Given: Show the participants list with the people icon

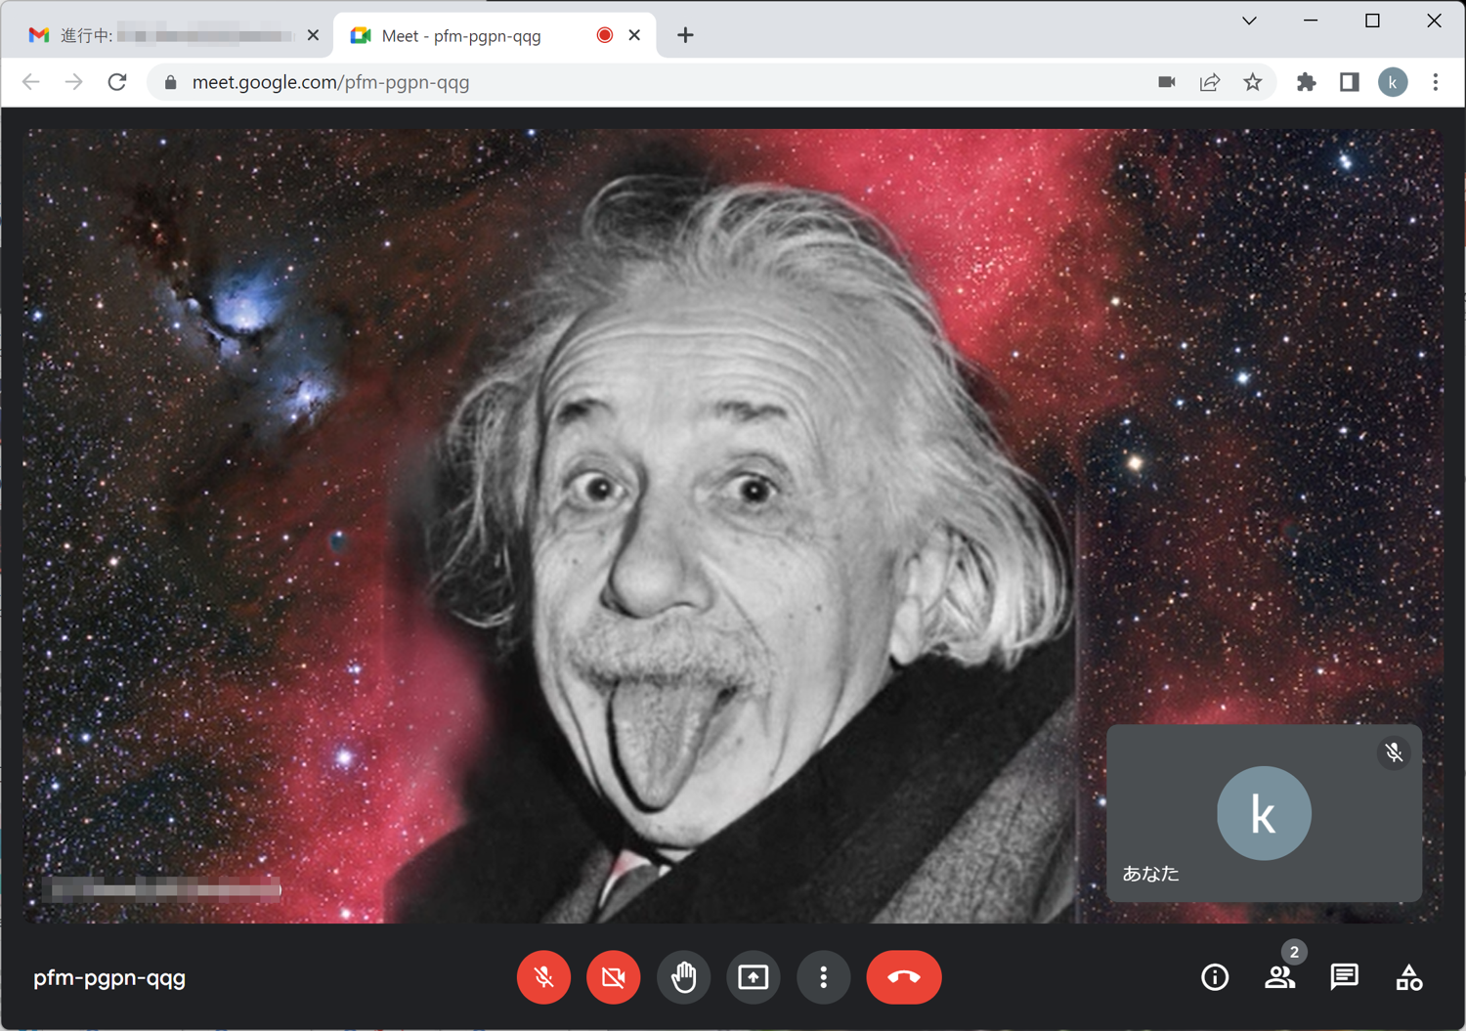Looking at the screenshot, I should click(x=1279, y=977).
